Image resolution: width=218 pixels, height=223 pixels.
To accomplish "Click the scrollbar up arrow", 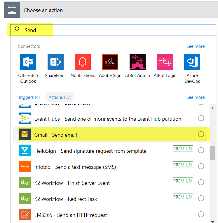I will point(212,108).
